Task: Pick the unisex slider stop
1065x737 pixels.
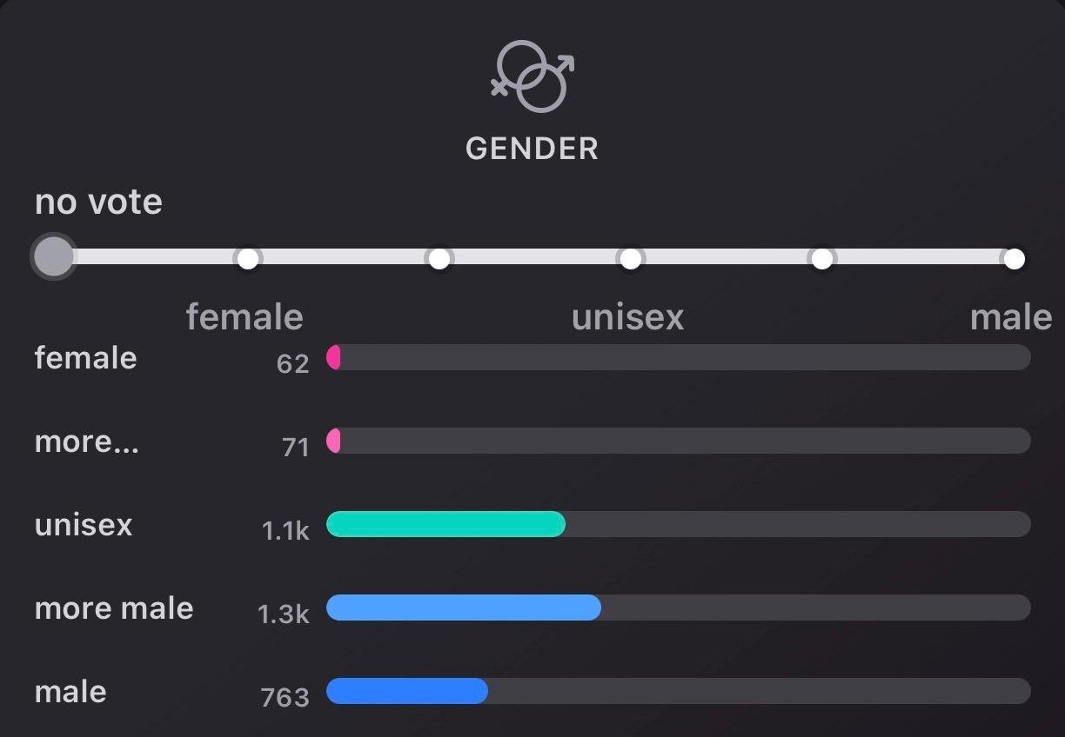Action: (631, 258)
